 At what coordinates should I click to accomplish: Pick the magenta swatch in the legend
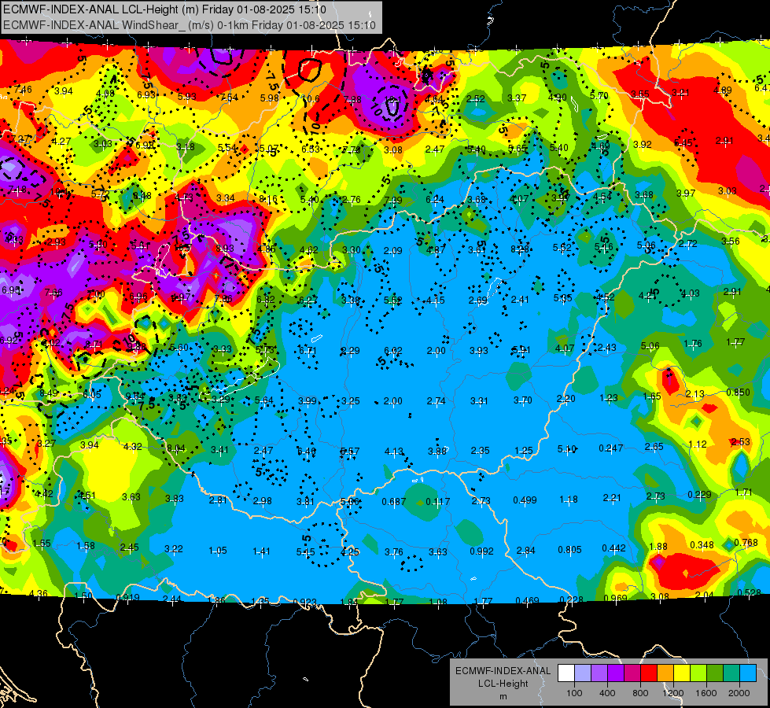click(632, 673)
